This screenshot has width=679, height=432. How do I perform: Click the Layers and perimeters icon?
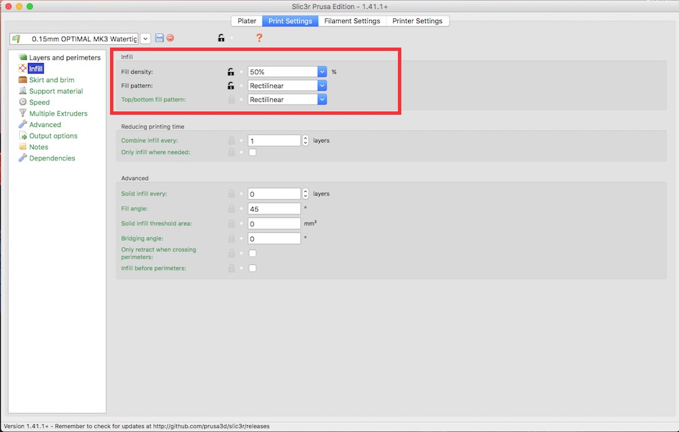[23, 57]
